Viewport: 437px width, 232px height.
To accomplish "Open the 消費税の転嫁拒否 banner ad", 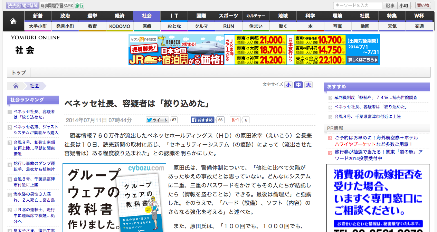I will pos(378,198).
